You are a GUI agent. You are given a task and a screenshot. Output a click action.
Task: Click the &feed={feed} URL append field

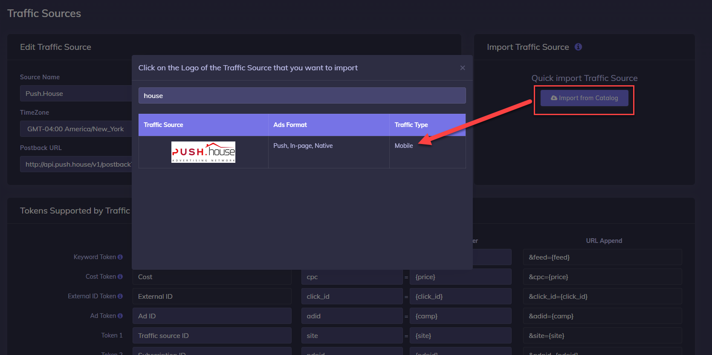602,257
